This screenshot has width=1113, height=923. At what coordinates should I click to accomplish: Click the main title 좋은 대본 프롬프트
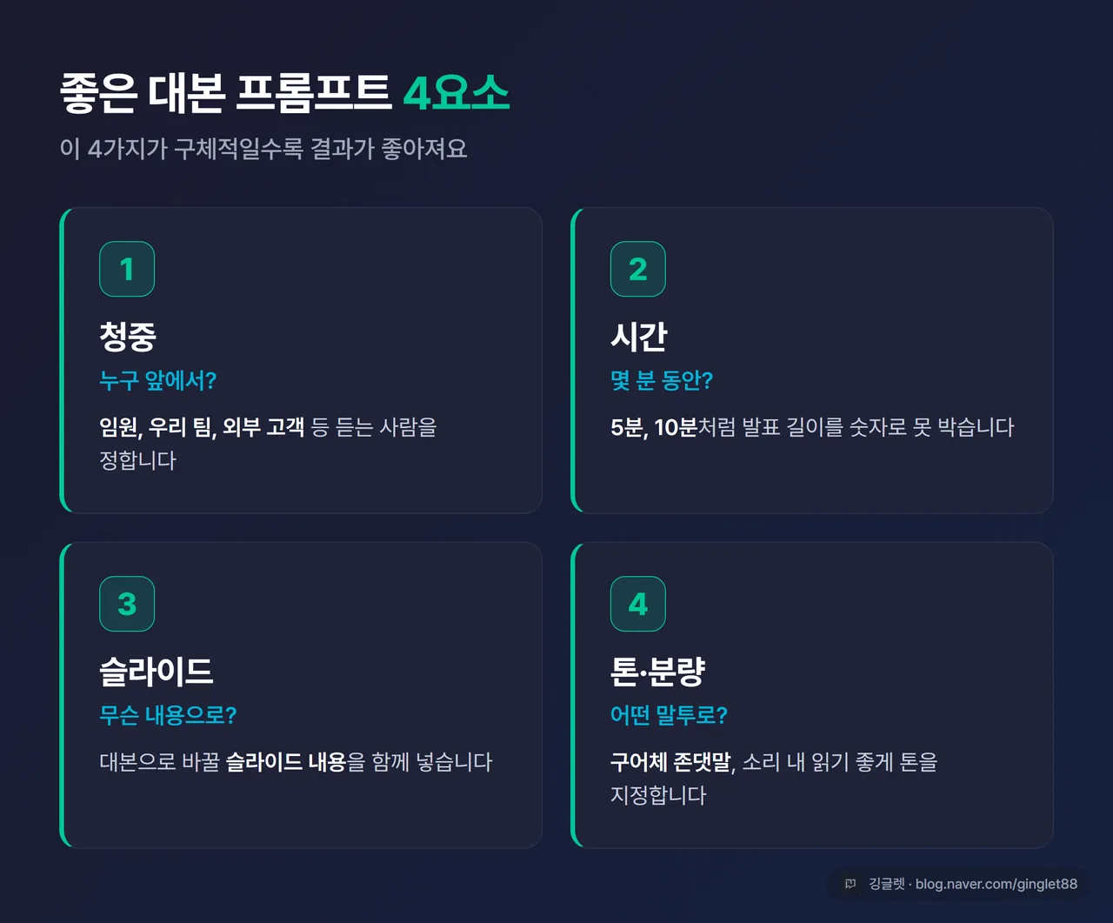click(226, 93)
